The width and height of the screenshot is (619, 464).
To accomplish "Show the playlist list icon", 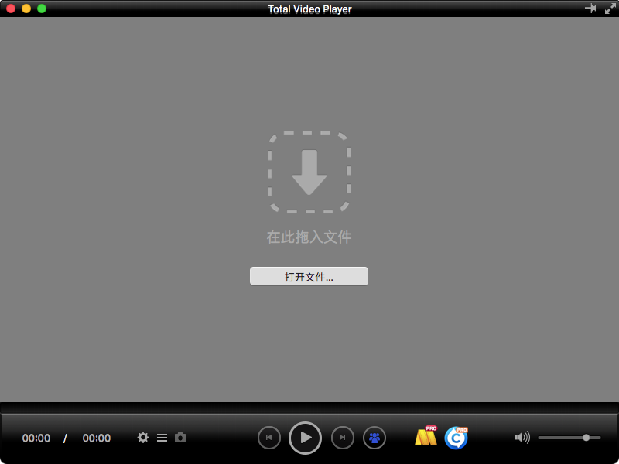I will point(162,438).
